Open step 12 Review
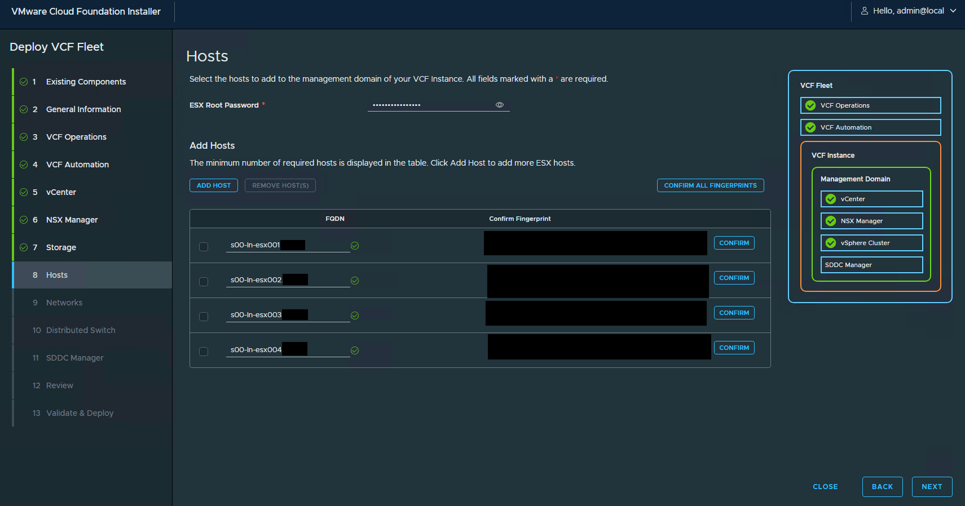Screen dimensions: 965x506 click(x=92, y=385)
